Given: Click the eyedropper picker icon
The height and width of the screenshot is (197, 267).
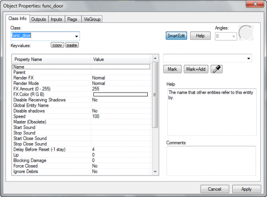Looking at the screenshot, I should [x=217, y=69].
